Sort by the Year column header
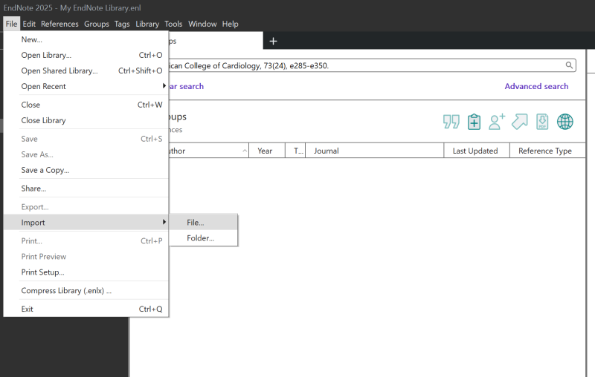Viewport: 595px width, 377px height. pyautogui.click(x=267, y=151)
